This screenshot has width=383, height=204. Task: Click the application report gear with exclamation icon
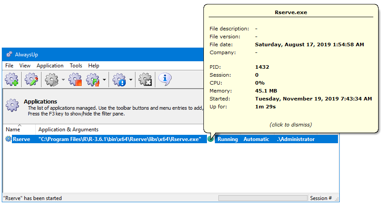[x=119, y=79]
